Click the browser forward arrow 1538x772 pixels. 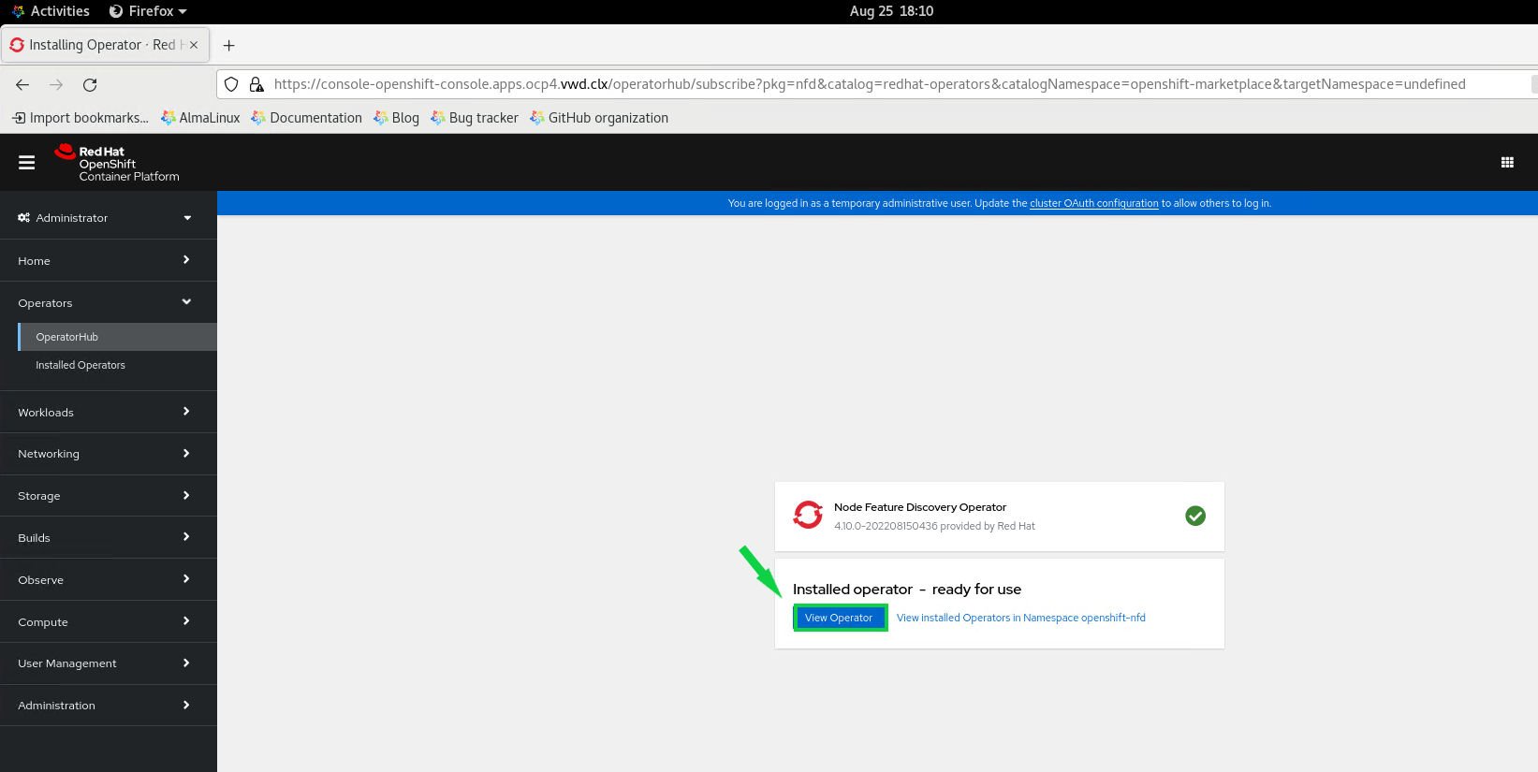click(56, 84)
